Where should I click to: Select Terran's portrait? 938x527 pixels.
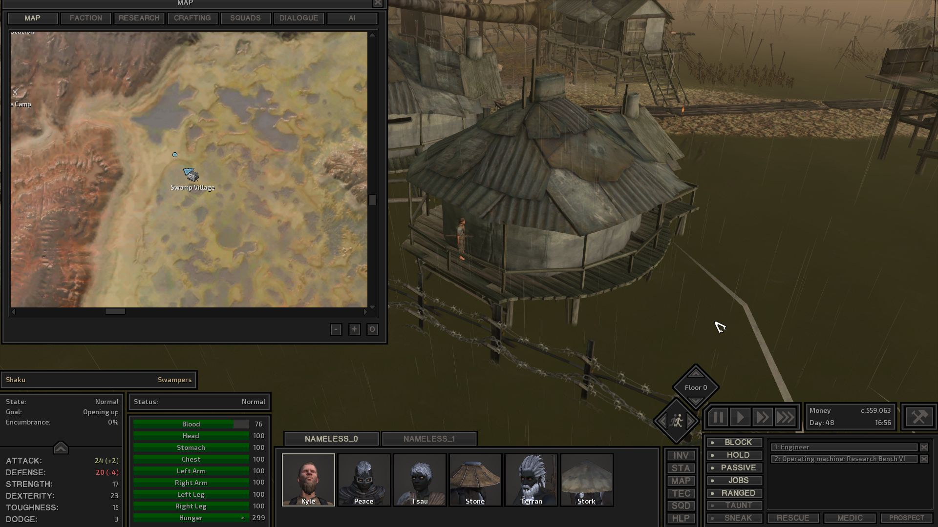[531, 480]
